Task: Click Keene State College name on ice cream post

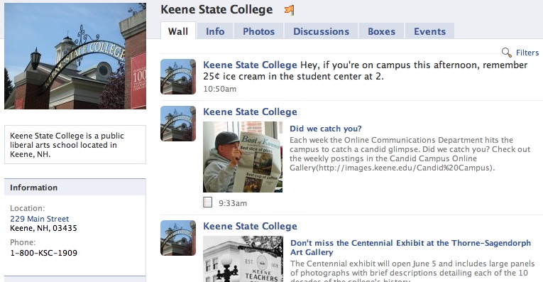Action: tap(250, 65)
